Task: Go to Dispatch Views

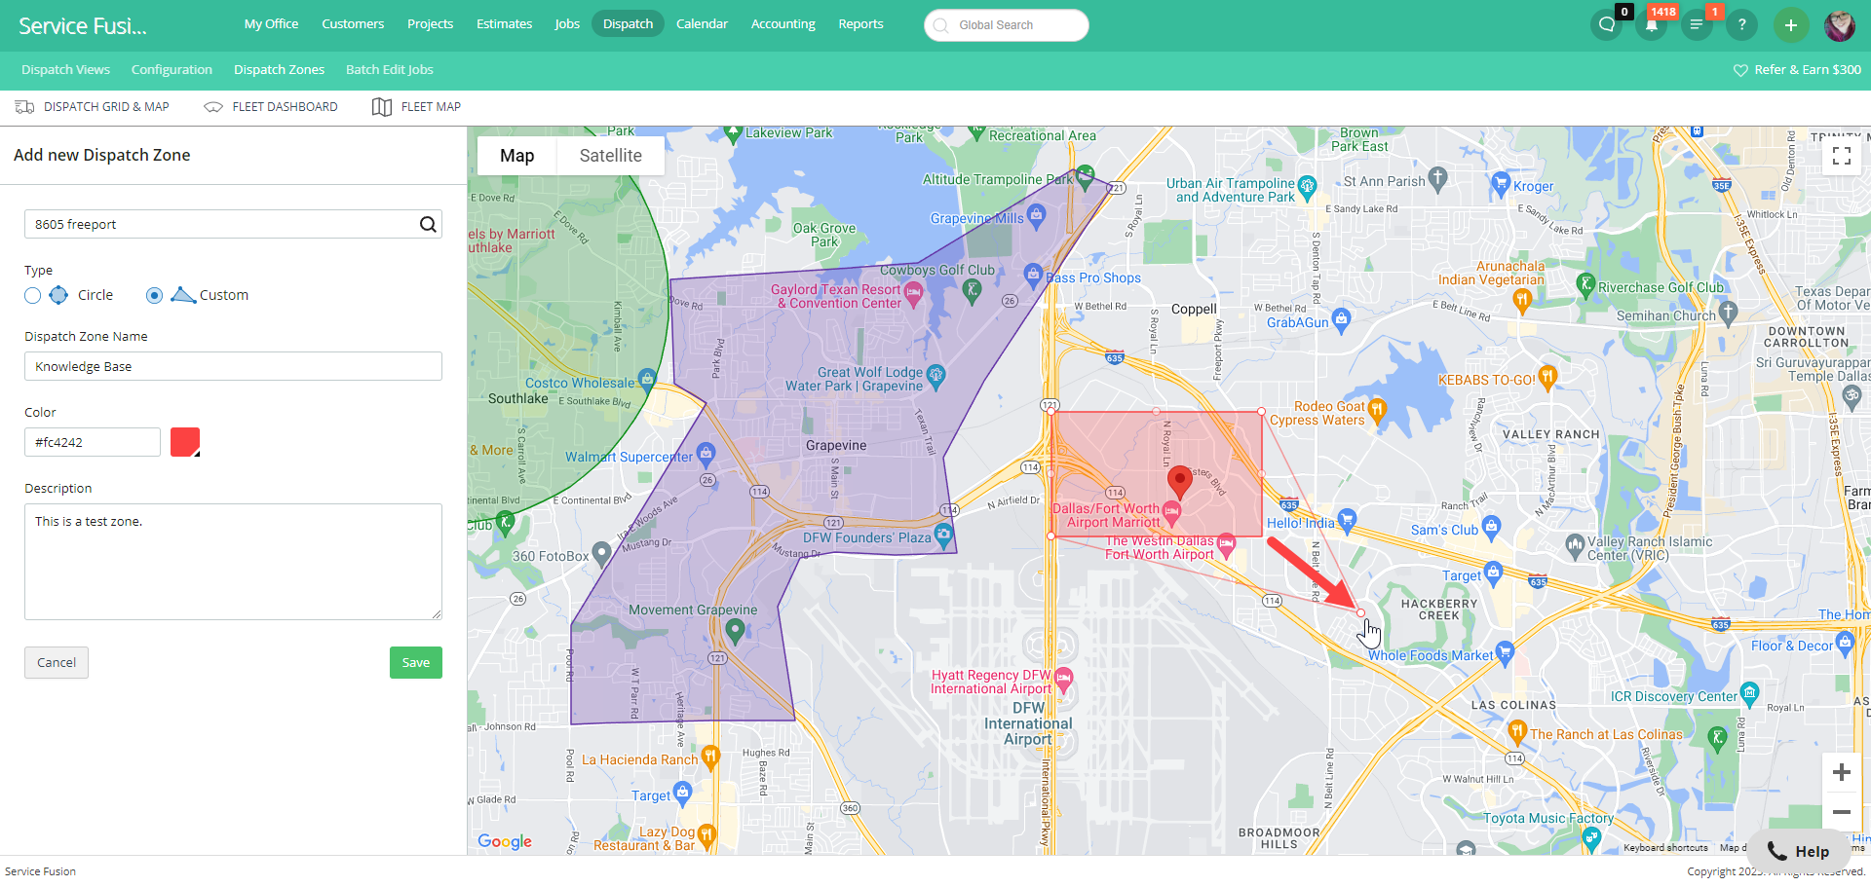Action: pos(65,70)
